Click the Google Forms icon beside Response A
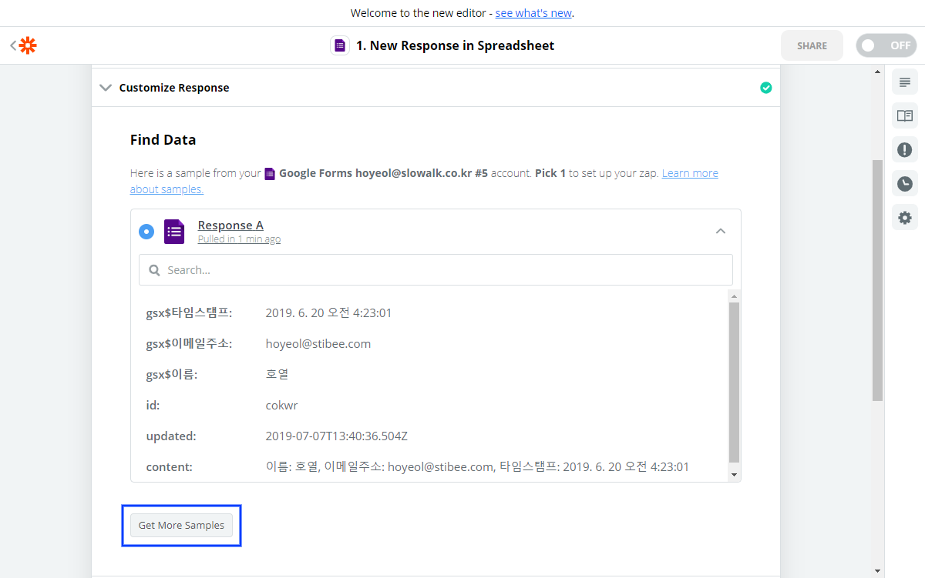The height and width of the screenshot is (578, 925). [174, 231]
